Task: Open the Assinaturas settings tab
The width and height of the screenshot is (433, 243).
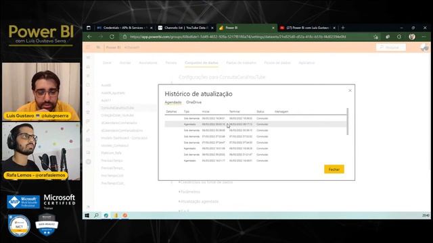Action: (147, 63)
